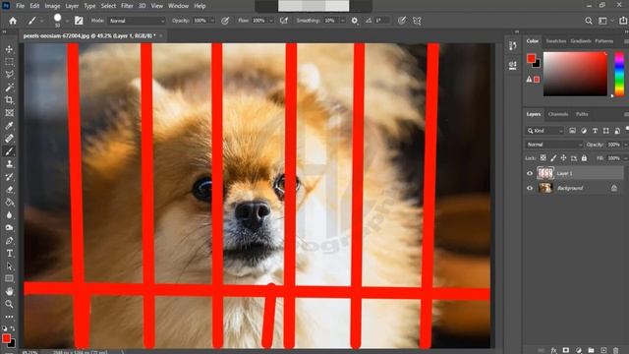Screen dimensions: 629x354
Task: Expand the Smoothing value dropdown
Action: (343, 21)
